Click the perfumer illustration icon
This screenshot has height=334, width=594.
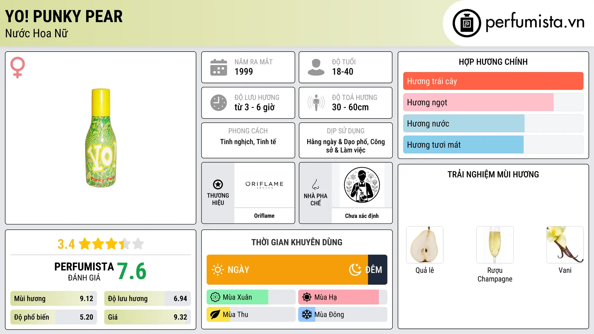(362, 185)
